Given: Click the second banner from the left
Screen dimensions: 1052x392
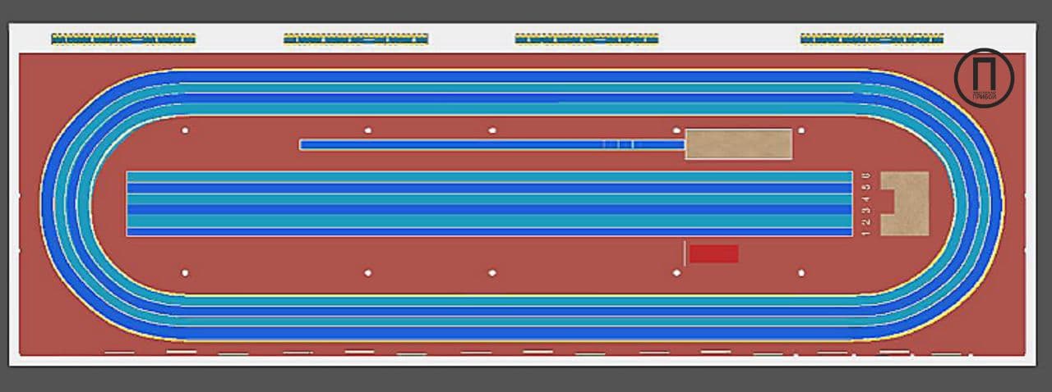Looking at the screenshot, I should [356, 39].
